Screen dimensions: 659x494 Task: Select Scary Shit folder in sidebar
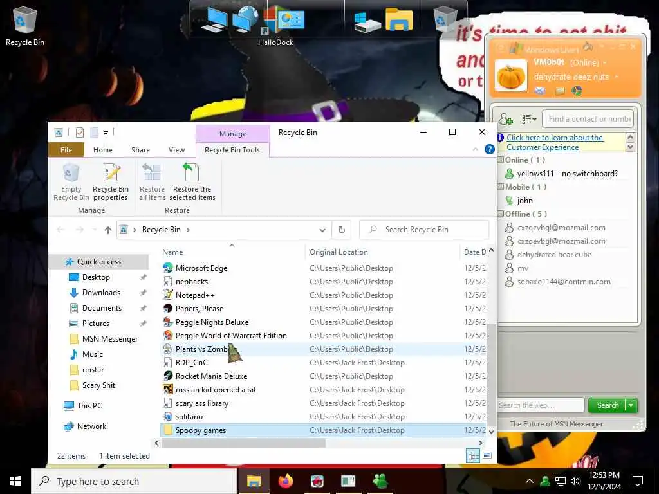pos(98,385)
